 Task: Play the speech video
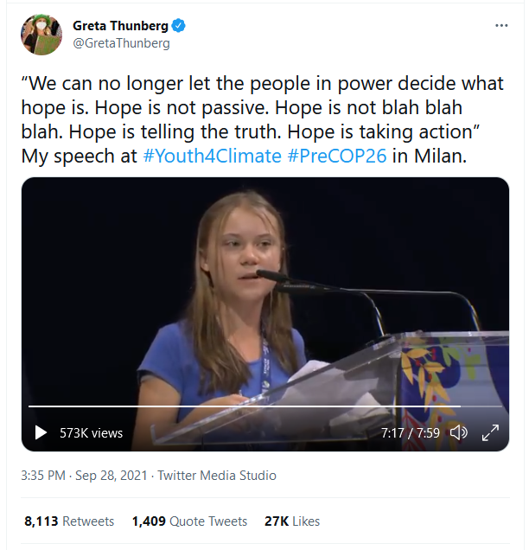(x=41, y=432)
